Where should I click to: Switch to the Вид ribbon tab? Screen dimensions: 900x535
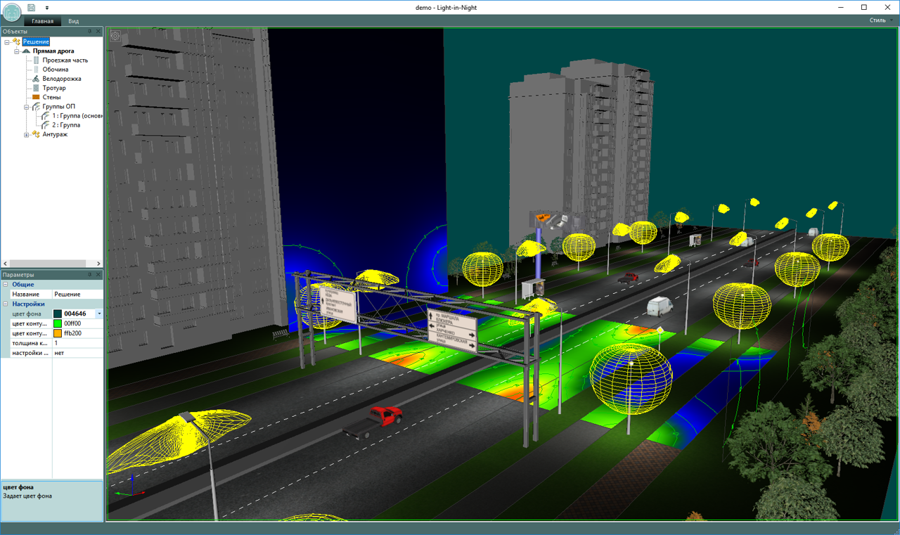coord(73,21)
